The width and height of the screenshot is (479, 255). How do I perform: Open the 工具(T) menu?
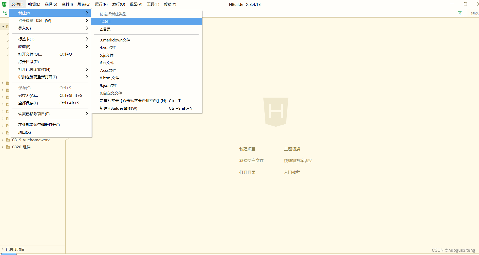tap(153, 4)
